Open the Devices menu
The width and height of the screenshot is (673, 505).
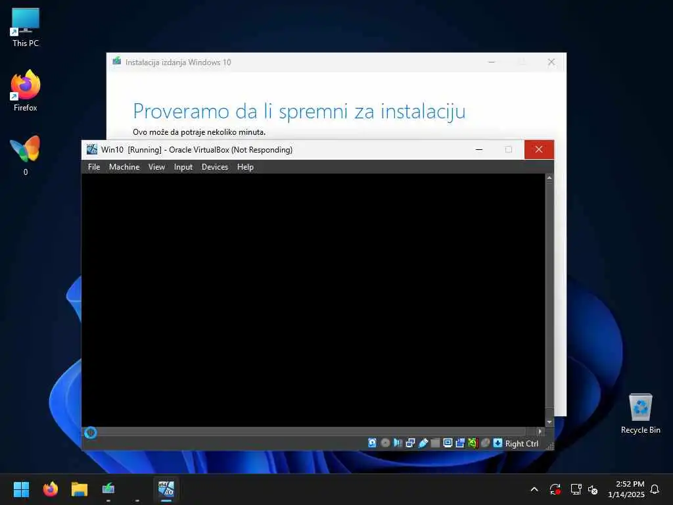215,166
